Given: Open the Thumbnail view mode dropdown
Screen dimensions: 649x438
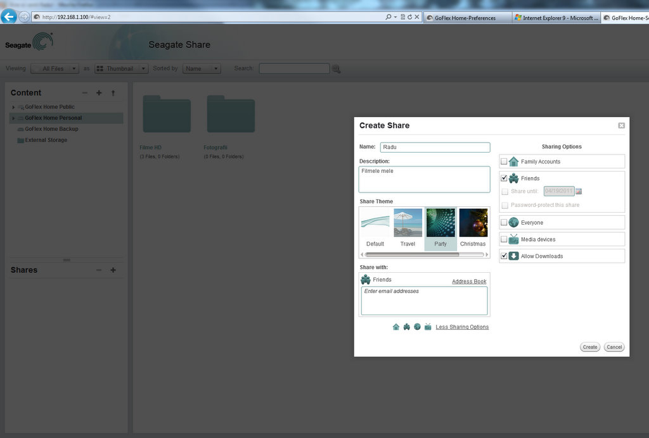Looking at the screenshot, I should point(121,68).
